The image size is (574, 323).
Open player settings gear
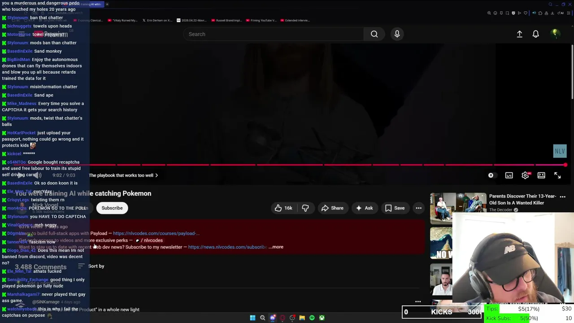[x=525, y=175]
